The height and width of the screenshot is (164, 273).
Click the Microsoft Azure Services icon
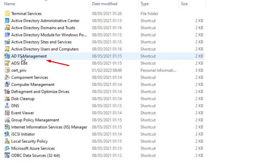(x=7, y=148)
